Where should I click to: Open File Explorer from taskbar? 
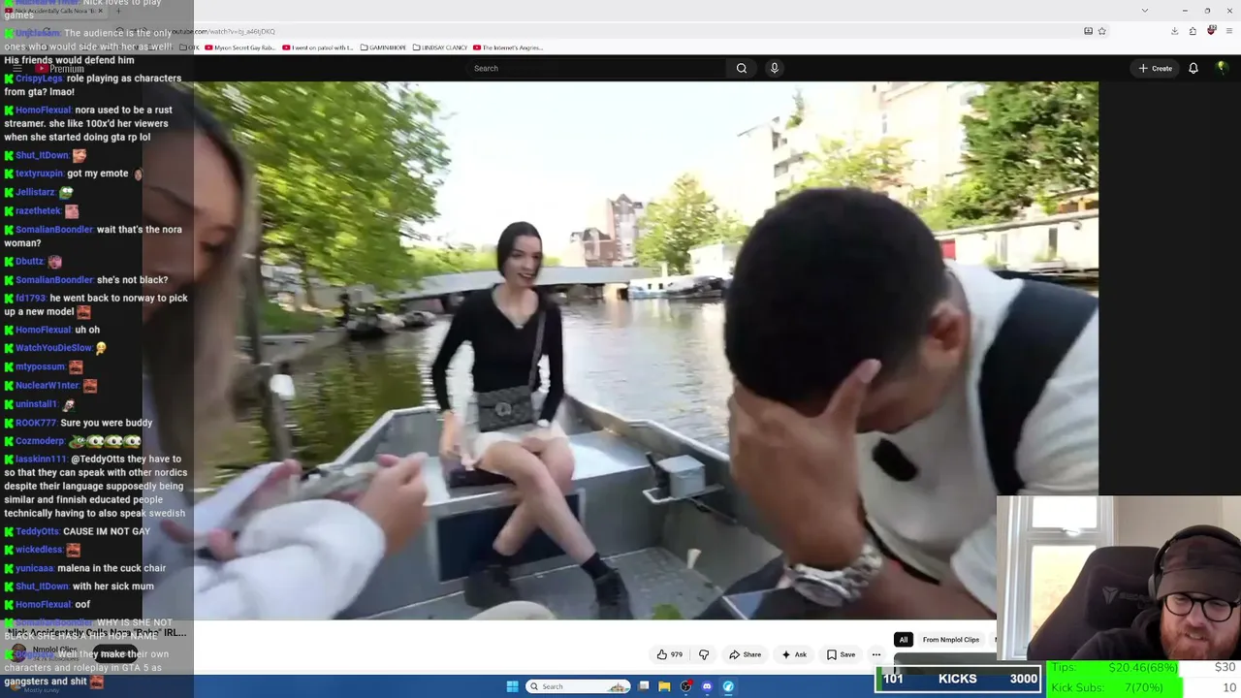pos(664,686)
